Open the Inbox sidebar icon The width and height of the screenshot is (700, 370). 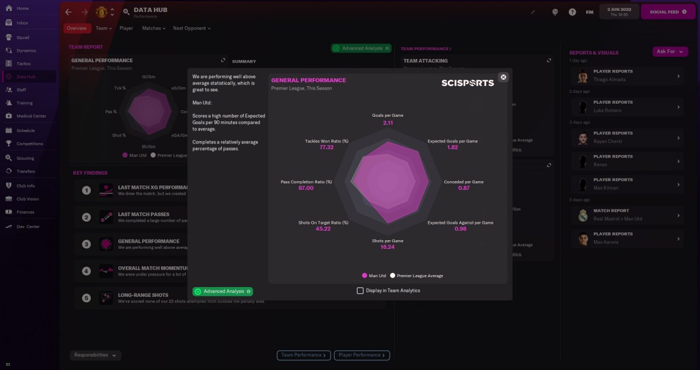pos(9,23)
